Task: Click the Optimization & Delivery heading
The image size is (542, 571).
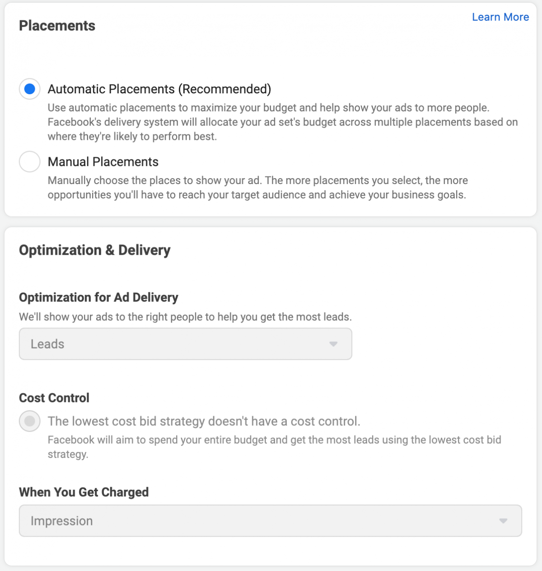Action: [x=94, y=250]
